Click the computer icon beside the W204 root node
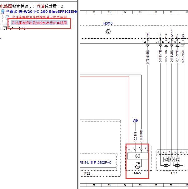This screenshot has height=189, width=188. [x=3, y=12]
